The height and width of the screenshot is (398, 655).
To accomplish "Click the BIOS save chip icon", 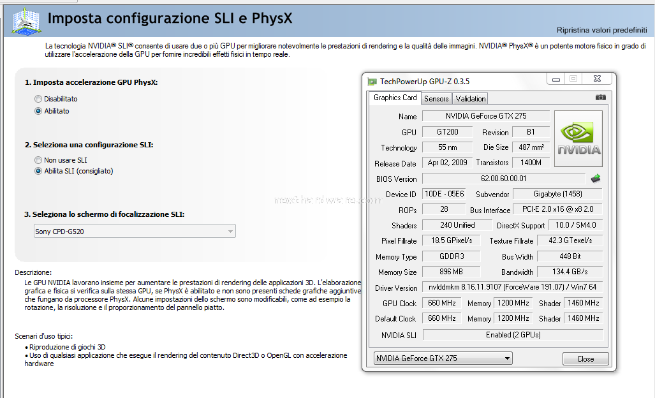I will [x=596, y=179].
